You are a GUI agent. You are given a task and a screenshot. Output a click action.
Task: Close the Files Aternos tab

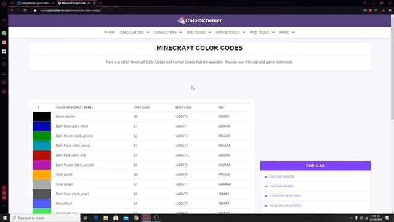pyautogui.click(x=54, y=3)
